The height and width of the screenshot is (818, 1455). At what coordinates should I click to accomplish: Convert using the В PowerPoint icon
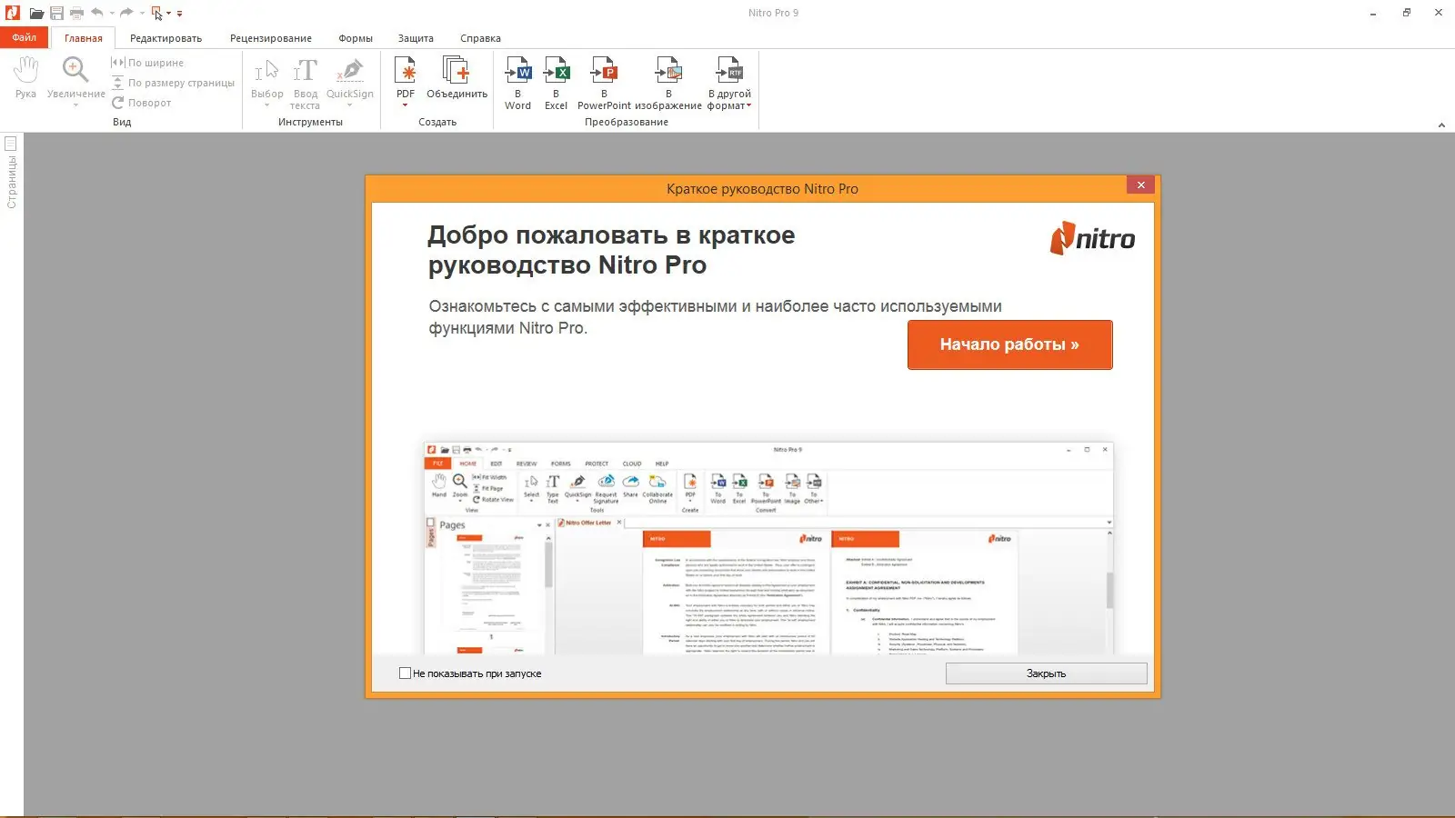[604, 71]
